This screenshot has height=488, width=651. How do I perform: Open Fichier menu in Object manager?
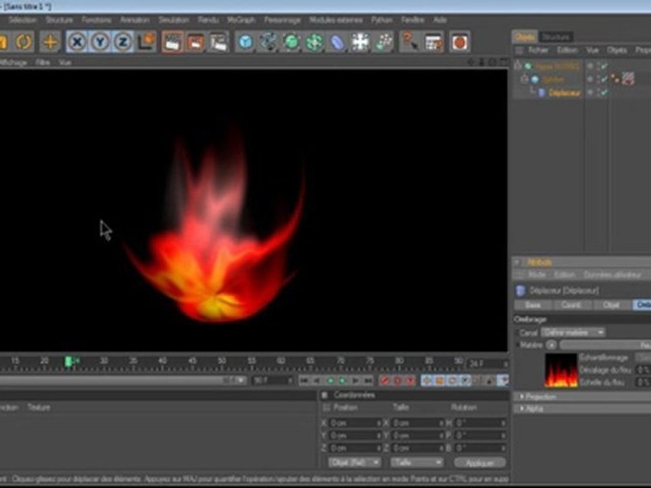click(x=538, y=50)
